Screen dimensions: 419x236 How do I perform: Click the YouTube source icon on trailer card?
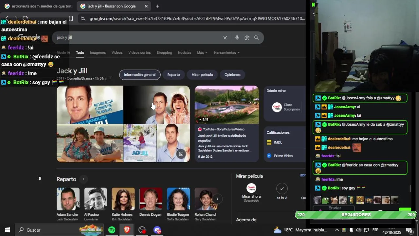pyautogui.click(x=200, y=129)
